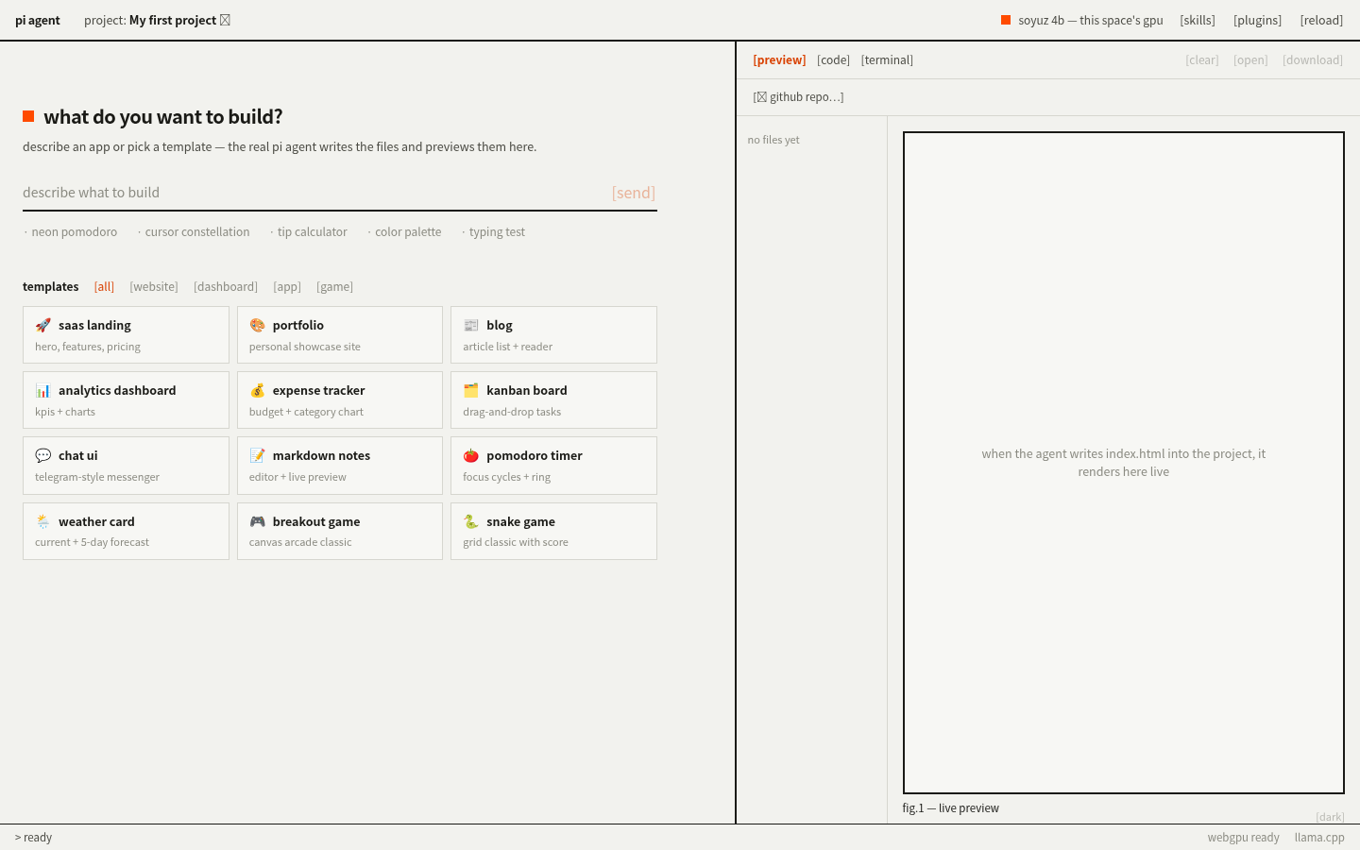Click [clear] in the preview panel
Image resolution: width=1360 pixels, height=850 pixels.
click(x=1202, y=59)
